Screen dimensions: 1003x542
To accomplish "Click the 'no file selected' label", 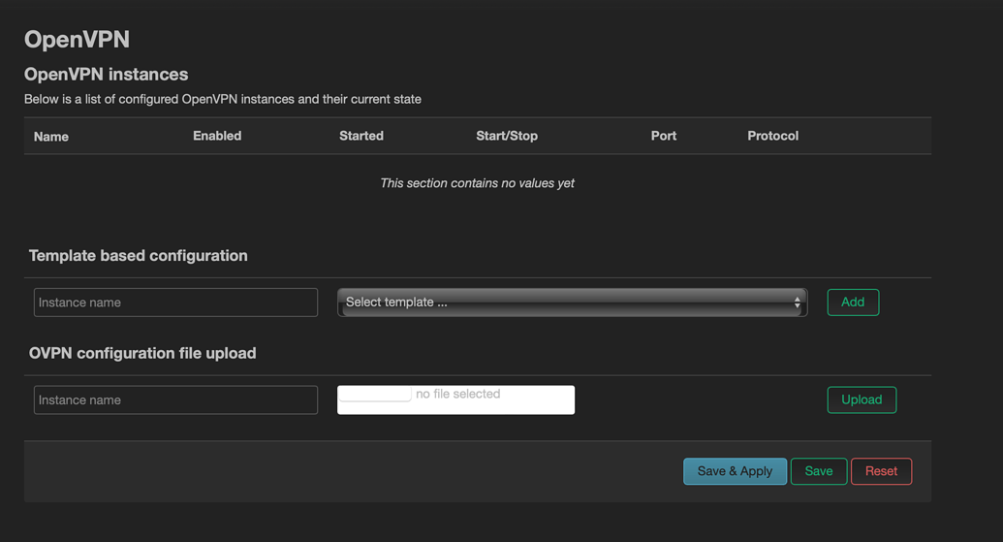I will tap(457, 394).
